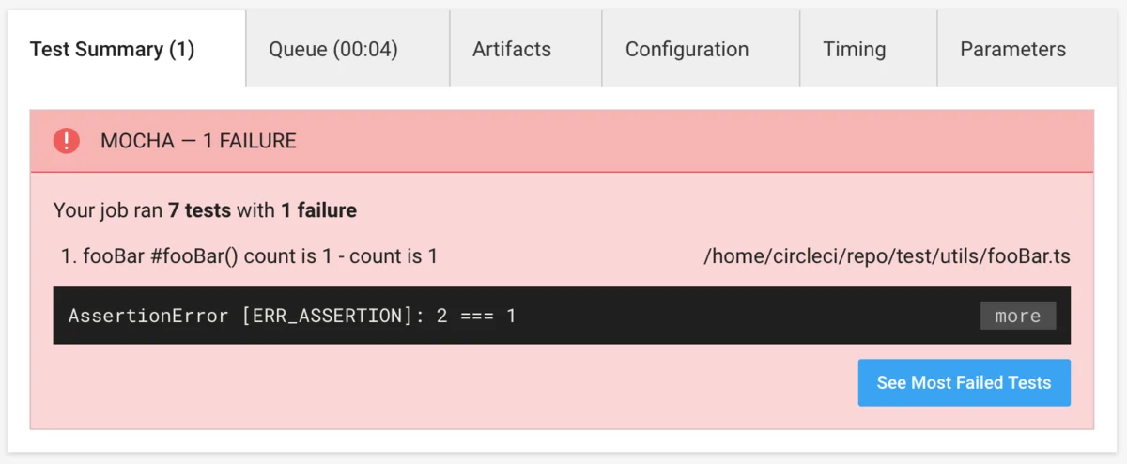The width and height of the screenshot is (1127, 464).
Task: Switch to the Queue (00:04) tab
Action: pos(333,50)
